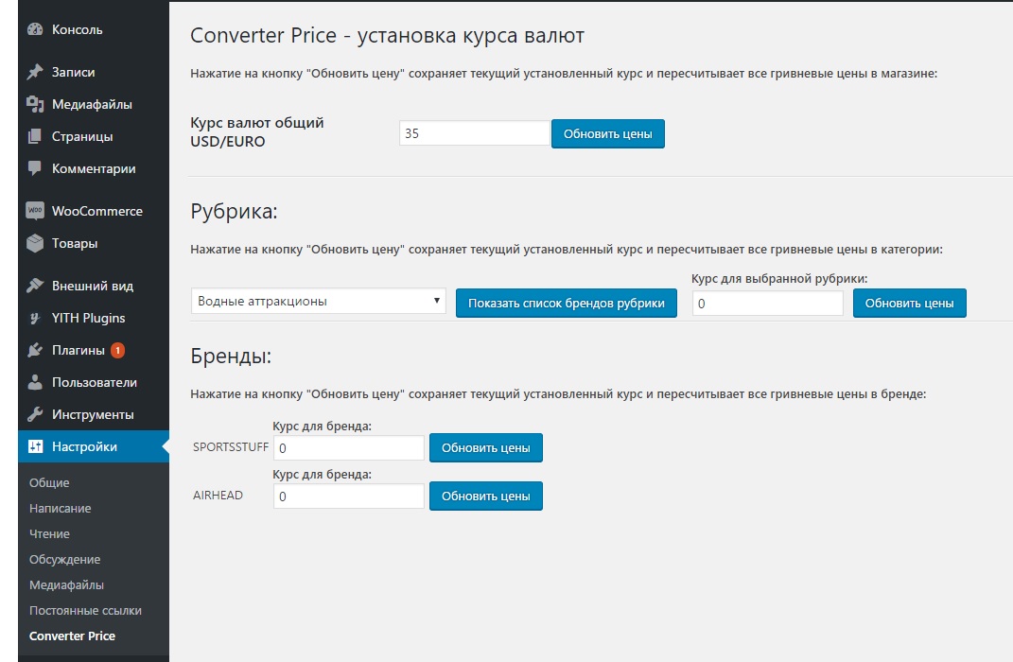Open the Пользователи menu
Image resolution: width=1013 pixels, height=662 pixels.
pyautogui.click(x=94, y=382)
